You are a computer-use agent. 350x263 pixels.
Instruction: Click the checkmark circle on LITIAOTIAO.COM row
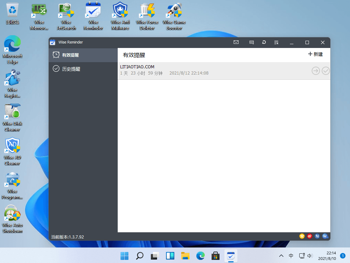tap(326, 71)
